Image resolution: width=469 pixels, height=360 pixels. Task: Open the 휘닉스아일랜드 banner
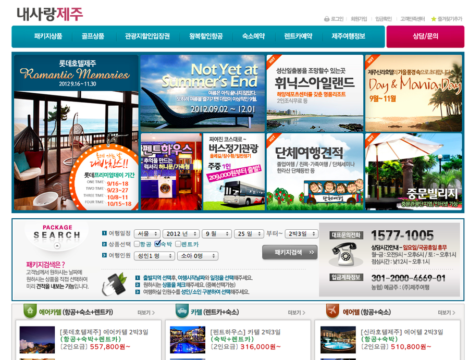pos(315,93)
